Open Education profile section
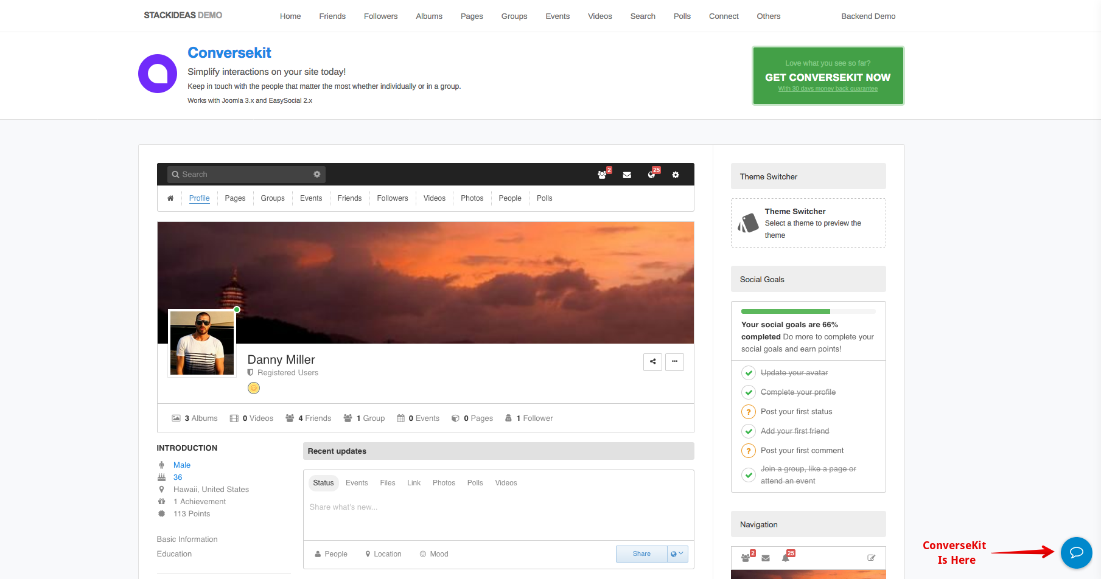This screenshot has width=1101, height=579. coord(174,554)
